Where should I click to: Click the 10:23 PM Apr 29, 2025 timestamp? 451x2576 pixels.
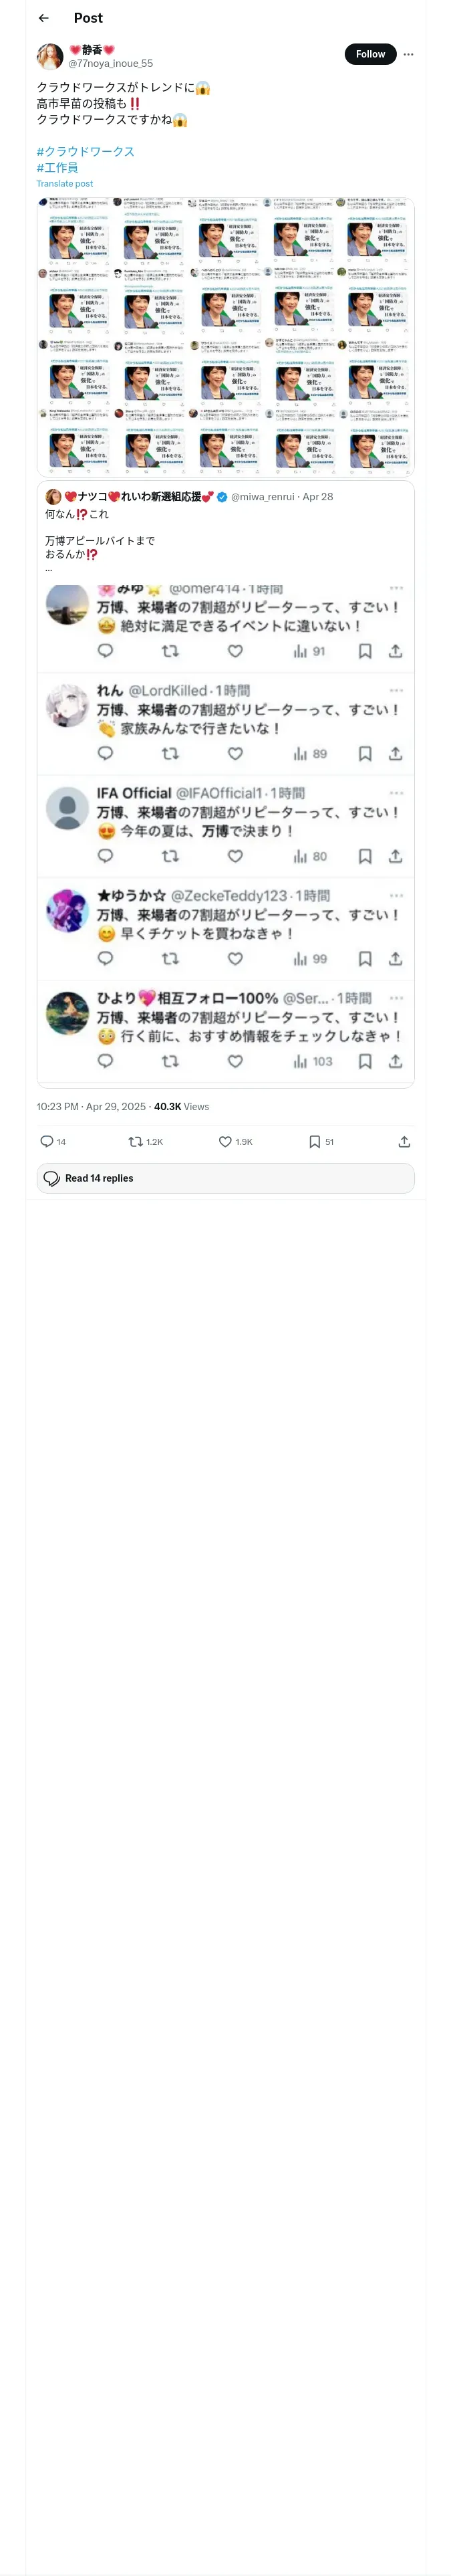(x=91, y=1107)
